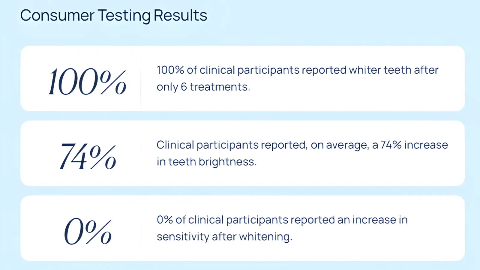Click the inline "100%" starting the first description
This screenshot has height=270, width=480.
[170, 70]
